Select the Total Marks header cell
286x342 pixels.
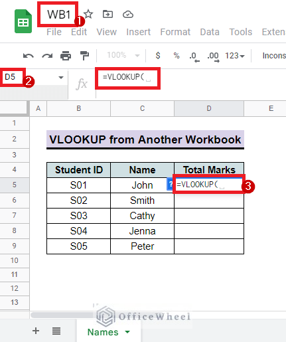click(209, 170)
